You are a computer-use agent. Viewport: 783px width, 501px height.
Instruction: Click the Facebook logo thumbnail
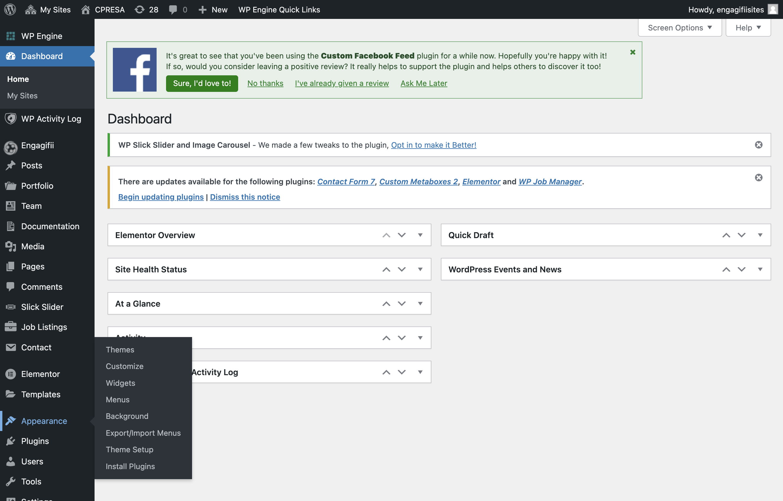(x=135, y=70)
